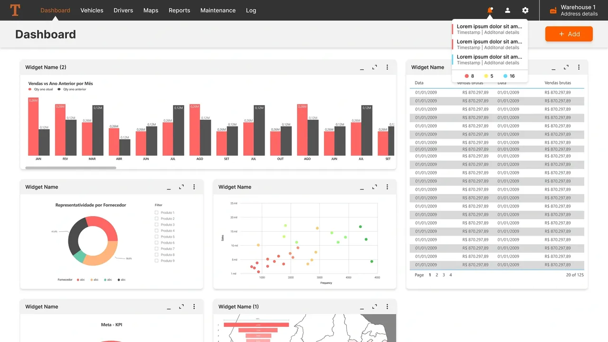The image size is (608, 342).
Task: Switch to the Vehicles tab
Action: click(92, 10)
